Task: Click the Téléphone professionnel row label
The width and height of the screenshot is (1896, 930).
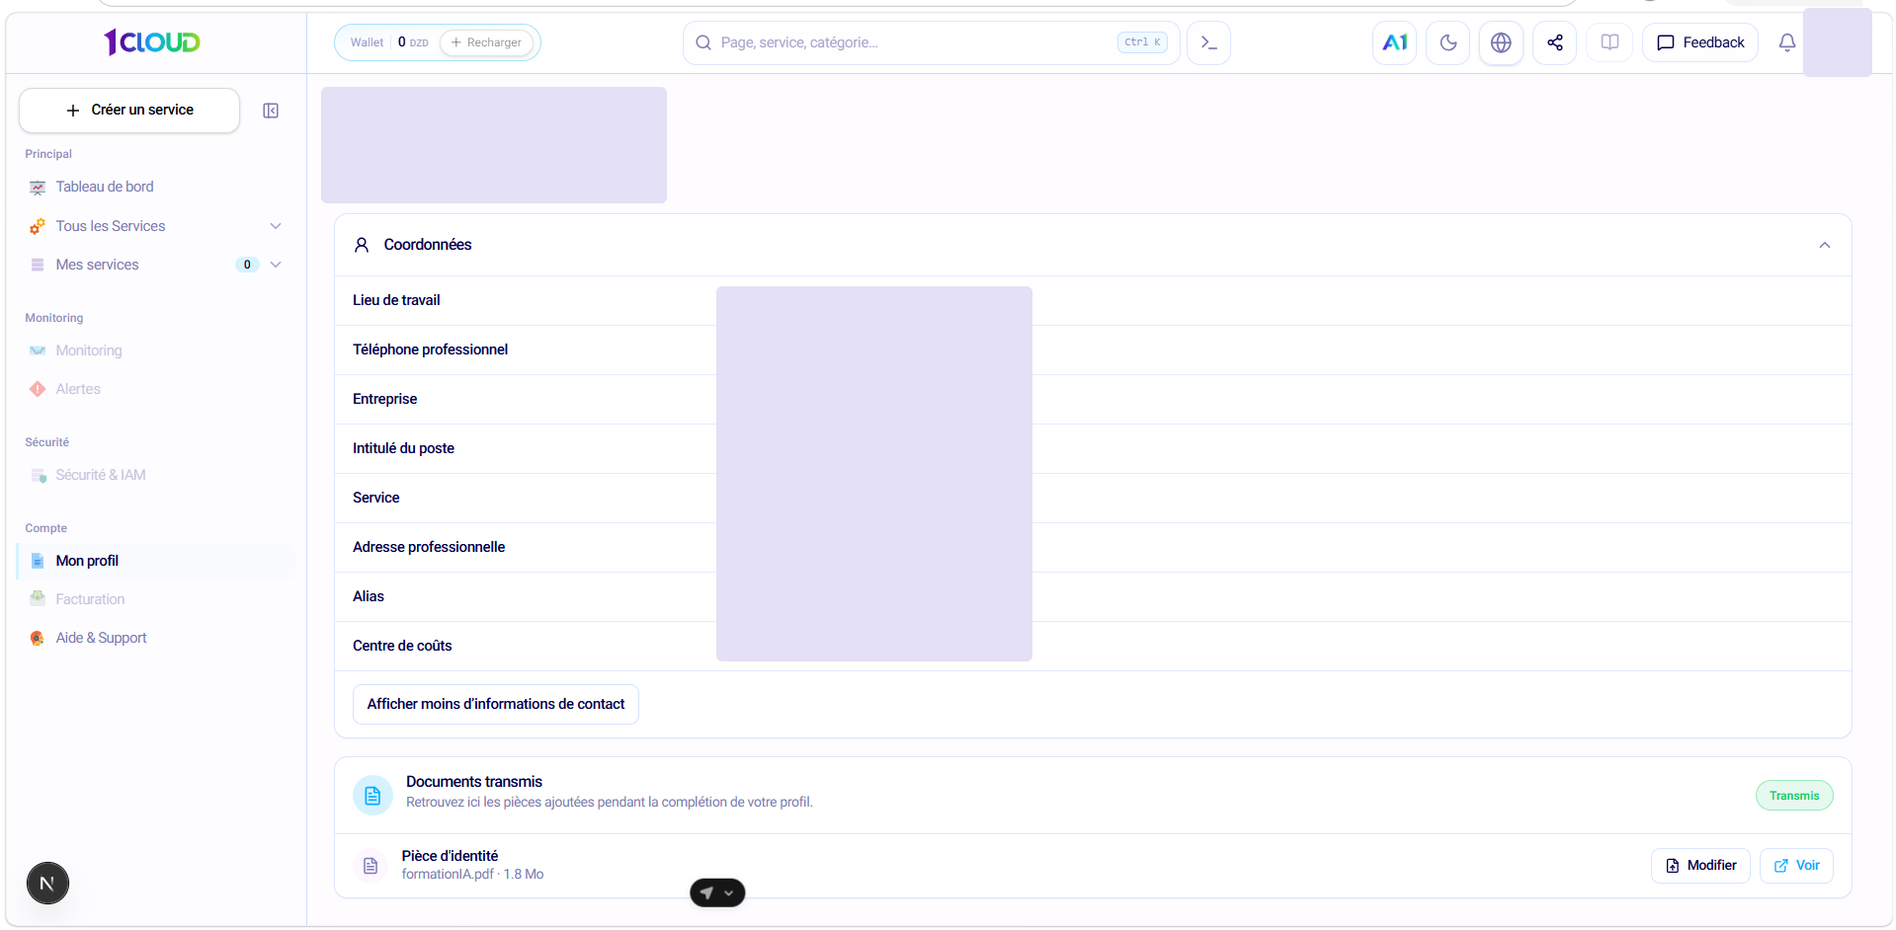Action: pyautogui.click(x=430, y=349)
